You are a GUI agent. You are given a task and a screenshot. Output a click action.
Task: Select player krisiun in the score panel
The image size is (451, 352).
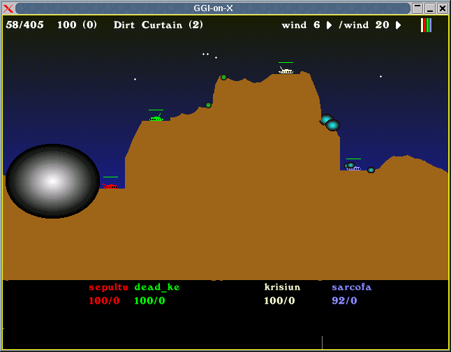(282, 287)
